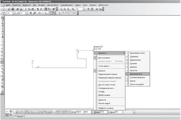Click Замкнуть in the context menu
Image resolution: width=181 pixels, height=120 pixels.
tap(102, 100)
